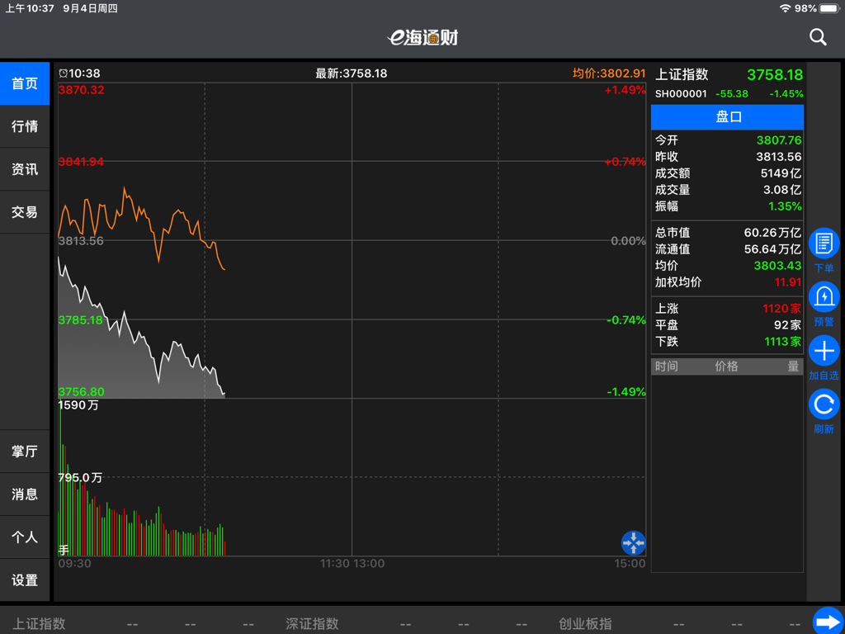Tap the Wi-Fi status icon
845x634 pixels.
click(785, 8)
